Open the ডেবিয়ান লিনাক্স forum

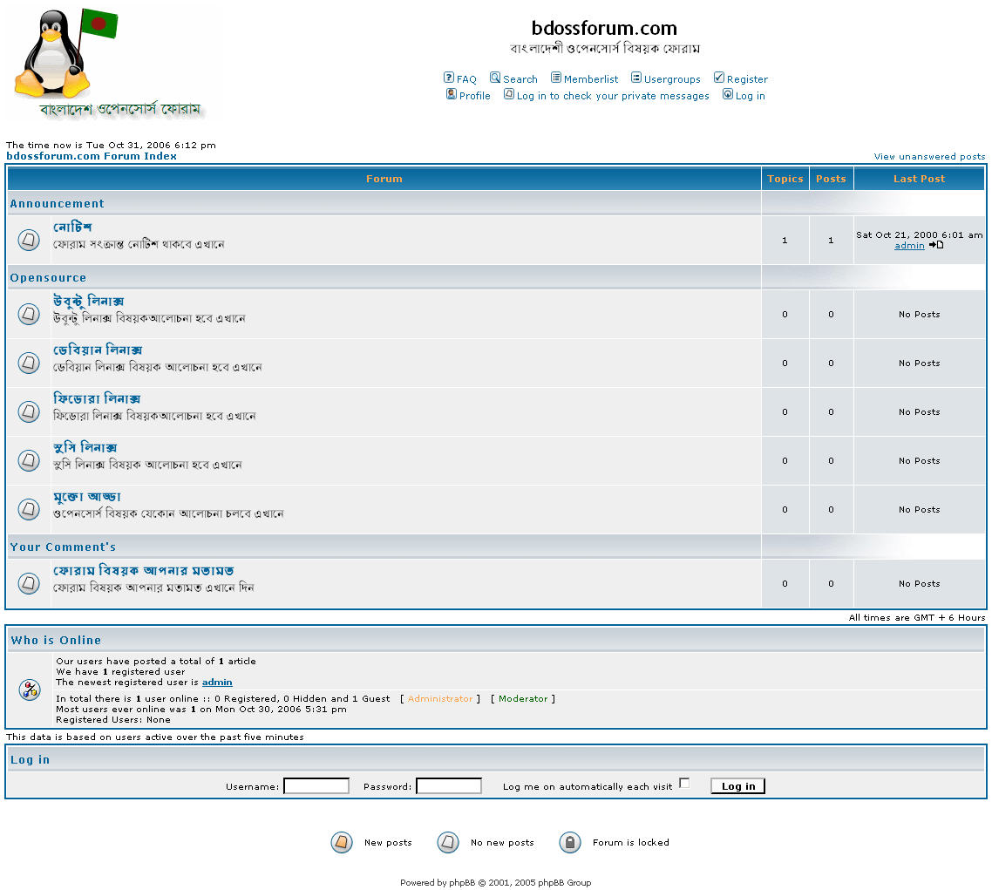click(98, 350)
